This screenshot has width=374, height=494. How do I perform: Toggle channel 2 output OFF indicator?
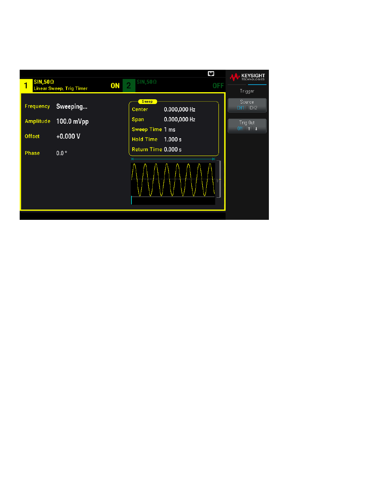[218, 86]
